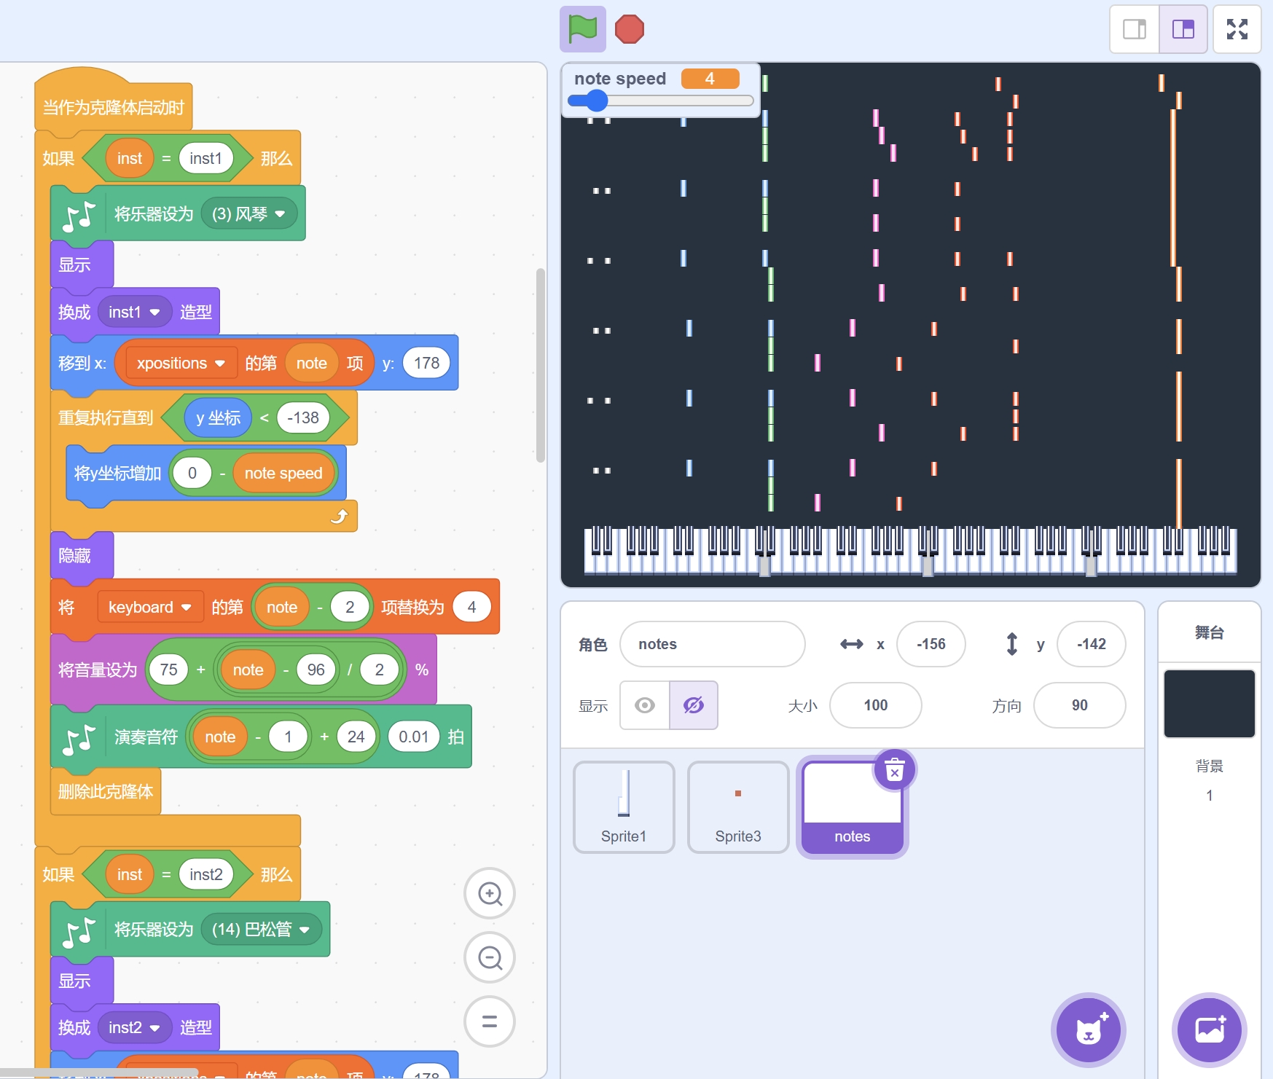The image size is (1273, 1079).
Task: Enter full screen stage mode
Action: [x=1237, y=29]
